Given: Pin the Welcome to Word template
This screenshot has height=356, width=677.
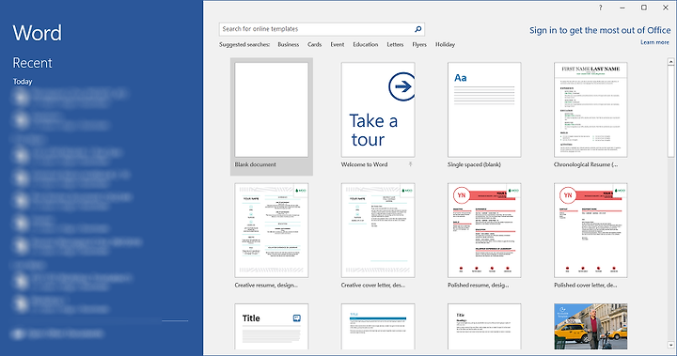Looking at the screenshot, I should click(x=410, y=164).
